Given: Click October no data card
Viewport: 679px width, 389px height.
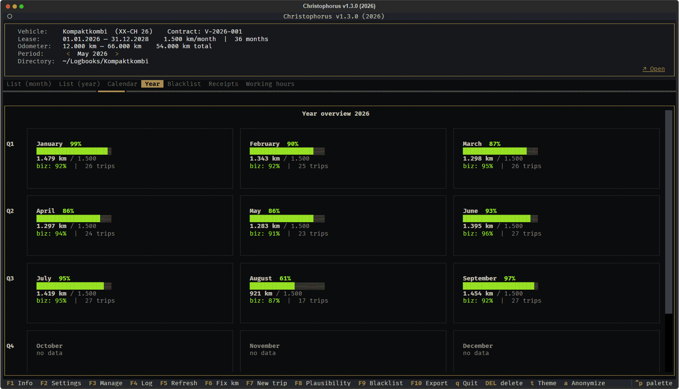Looking at the screenshot, I should click(130, 351).
